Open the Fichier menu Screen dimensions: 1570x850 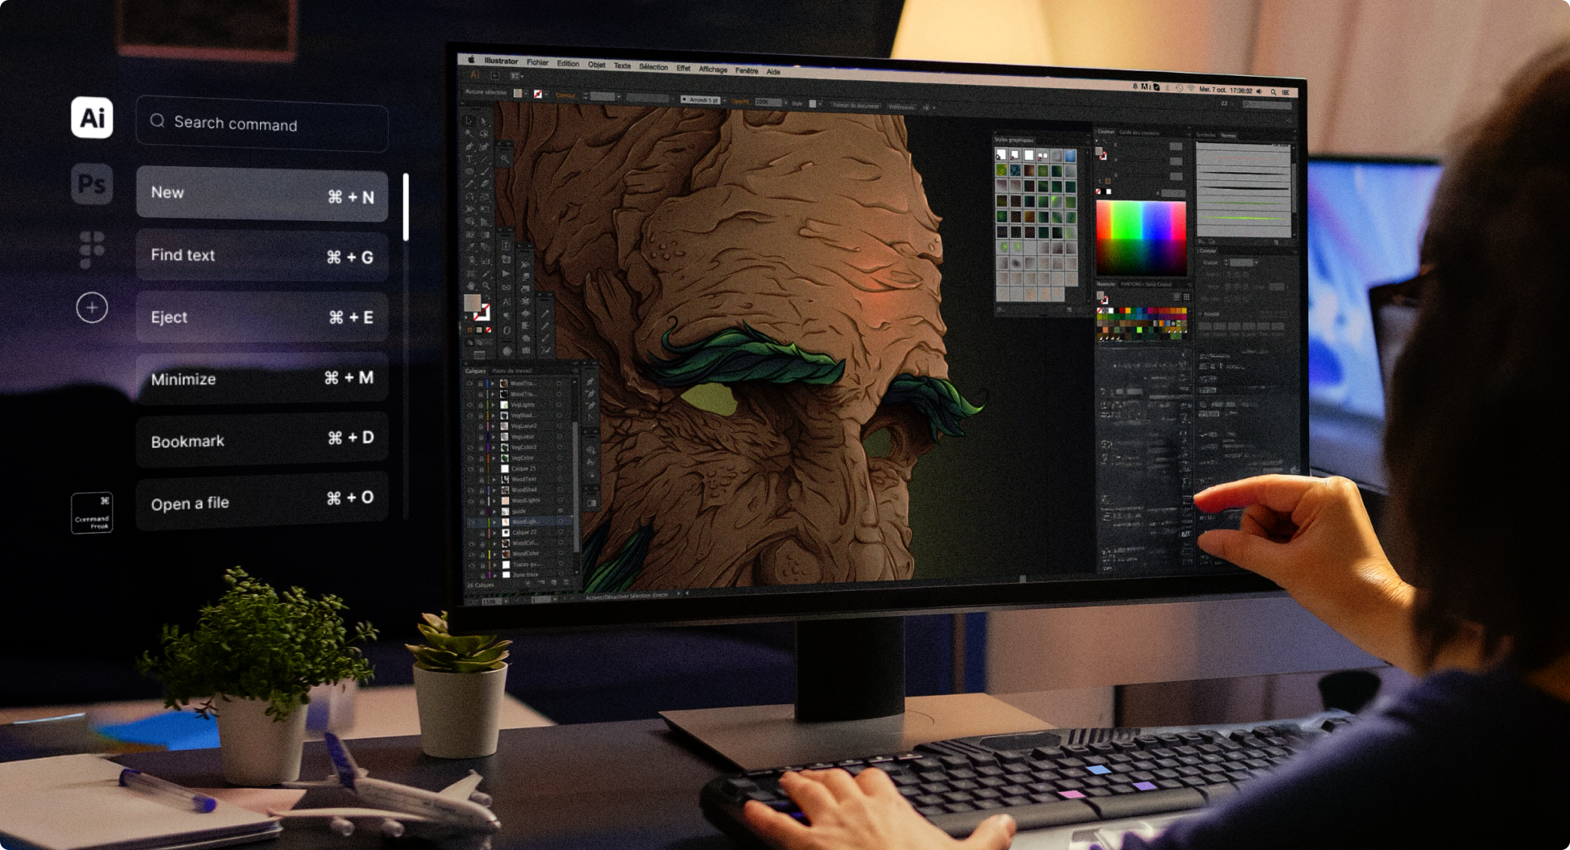click(538, 62)
